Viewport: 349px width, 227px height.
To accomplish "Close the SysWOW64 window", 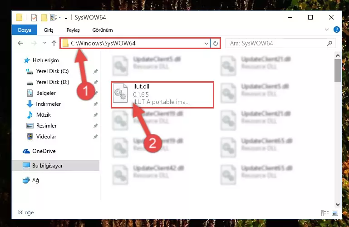I will (x=331, y=17).
